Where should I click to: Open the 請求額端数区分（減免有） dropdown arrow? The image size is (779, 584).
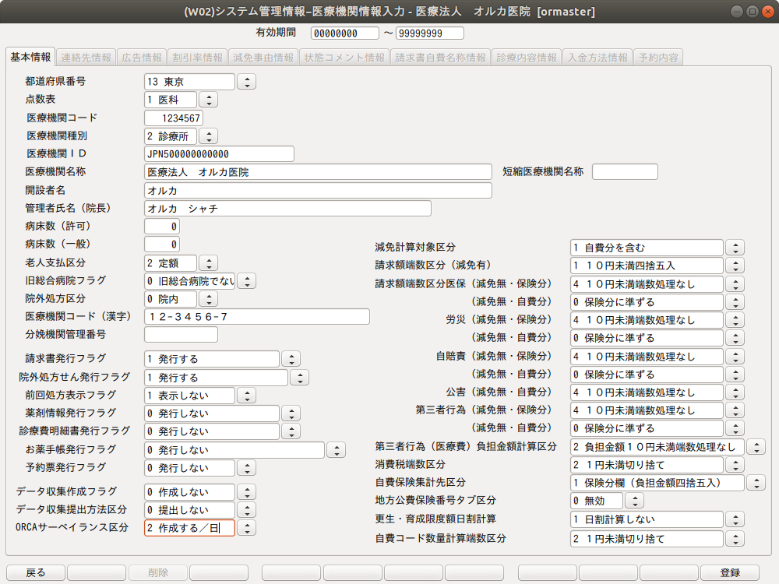pyautogui.click(x=735, y=266)
